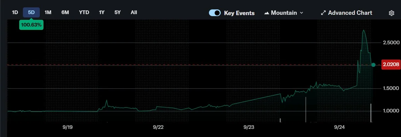Select the 1D time range
Screen dimensions: 401x137
coord(15,12)
